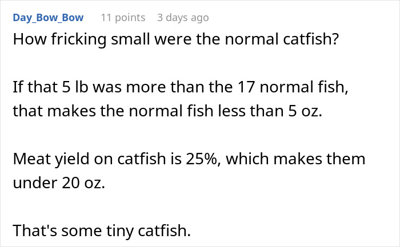Click the word 'under' before 20 oz
400x247 pixels.
[x=33, y=182]
